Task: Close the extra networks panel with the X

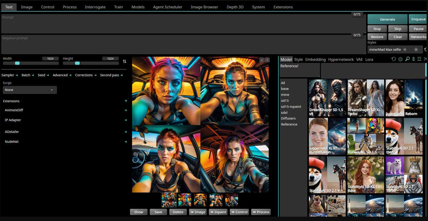Action: tap(425, 59)
